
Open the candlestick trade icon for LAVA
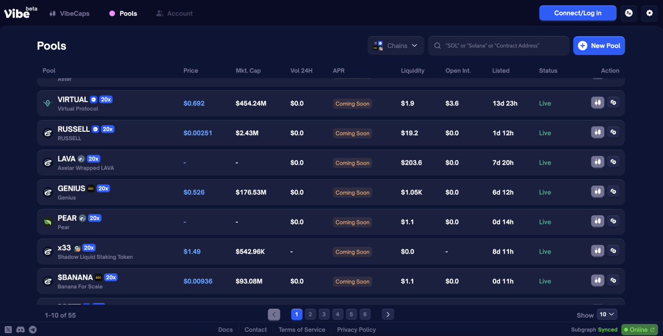597,162
